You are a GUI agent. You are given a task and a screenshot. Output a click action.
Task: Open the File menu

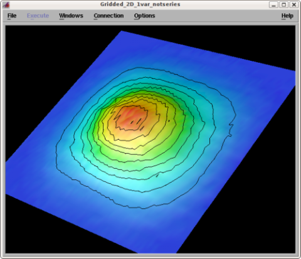pos(12,16)
